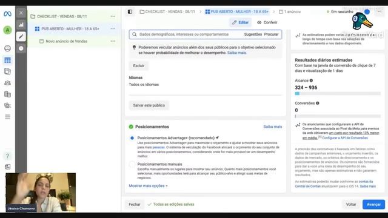Open the top-right three dots menu
Image resolution: width=388 pixels, height=218 pixels.
coord(380,12)
